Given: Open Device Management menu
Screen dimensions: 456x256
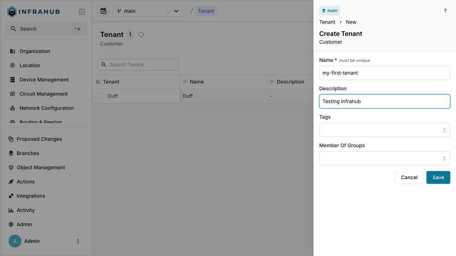Looking at the screenshot, I should 46,80.
